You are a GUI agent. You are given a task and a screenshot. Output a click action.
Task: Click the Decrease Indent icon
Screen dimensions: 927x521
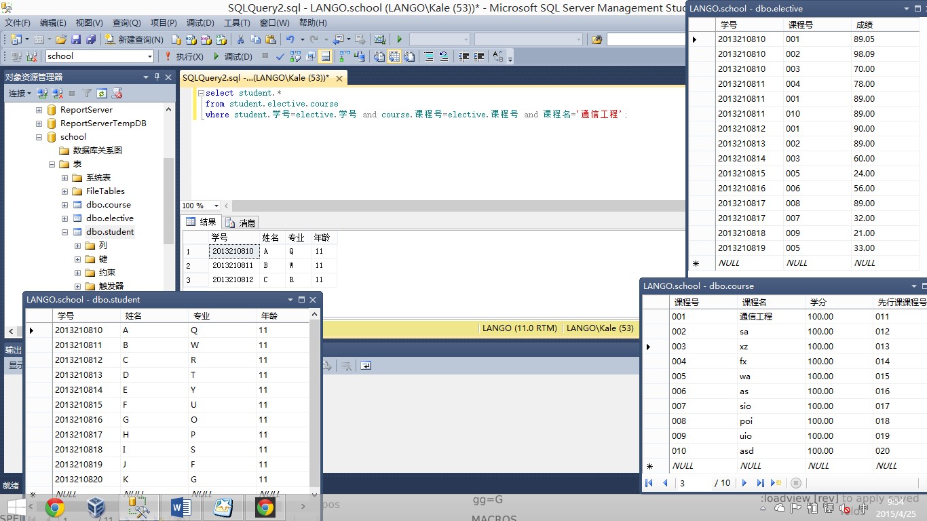click(464, 56)
